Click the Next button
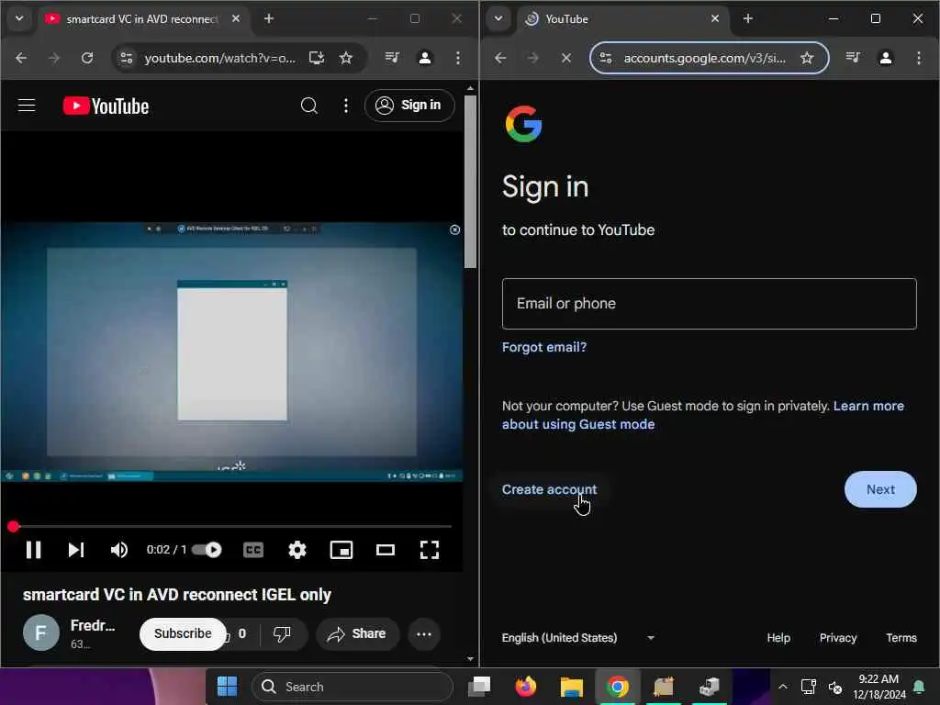Image resolution: width=940 pixels, height=705 pixels. click(880, 489)
